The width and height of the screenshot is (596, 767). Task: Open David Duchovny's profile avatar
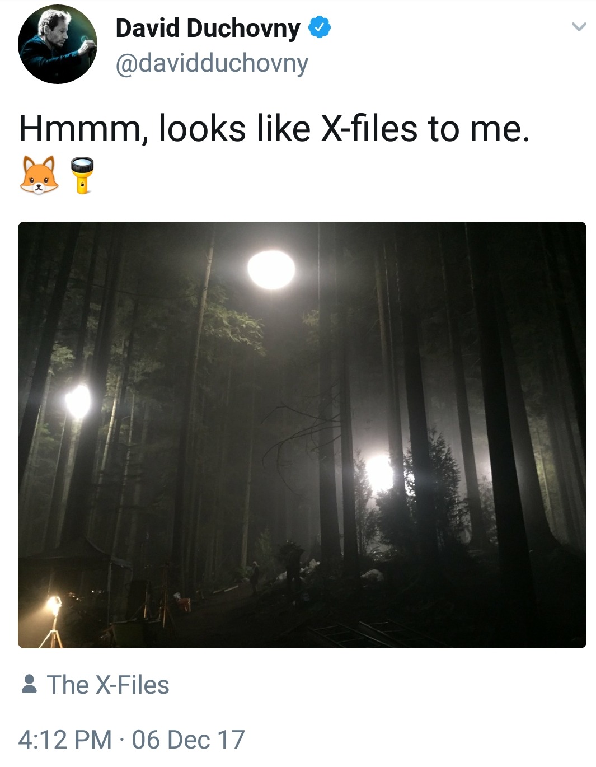point(57,44)
